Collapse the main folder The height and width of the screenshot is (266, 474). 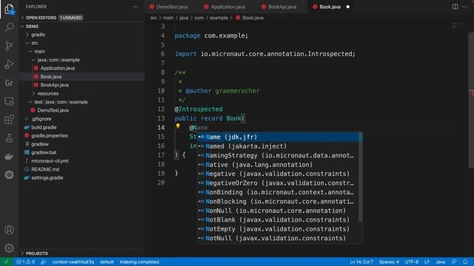click(x=82, y=52)
